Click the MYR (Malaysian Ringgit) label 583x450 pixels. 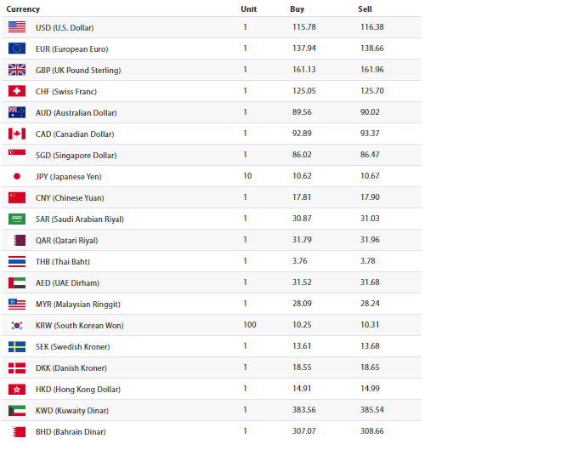pyautogui.click(x=77, y=304)
